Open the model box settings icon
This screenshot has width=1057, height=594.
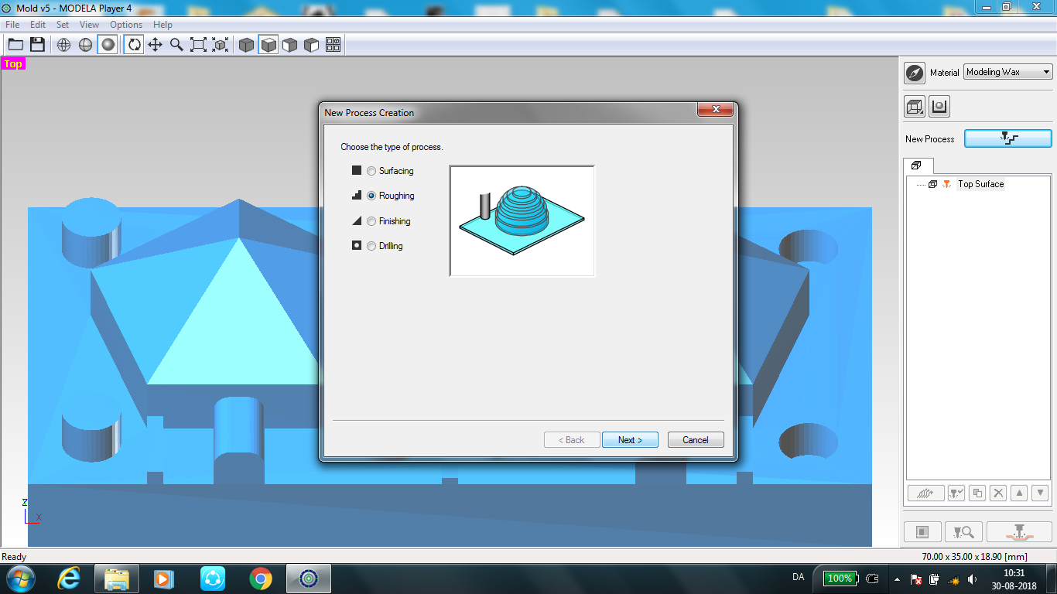[x=915, y=107]
